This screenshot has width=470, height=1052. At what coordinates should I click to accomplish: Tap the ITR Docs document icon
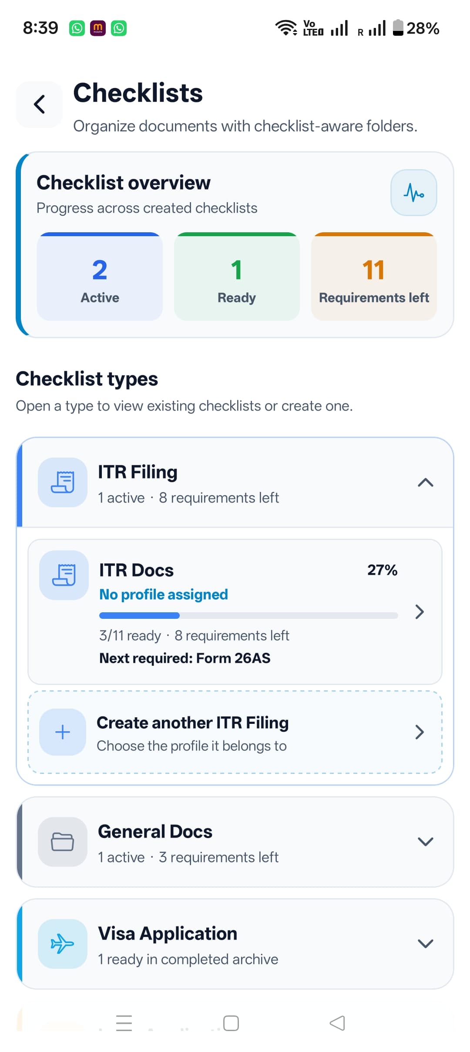(64, 575)
